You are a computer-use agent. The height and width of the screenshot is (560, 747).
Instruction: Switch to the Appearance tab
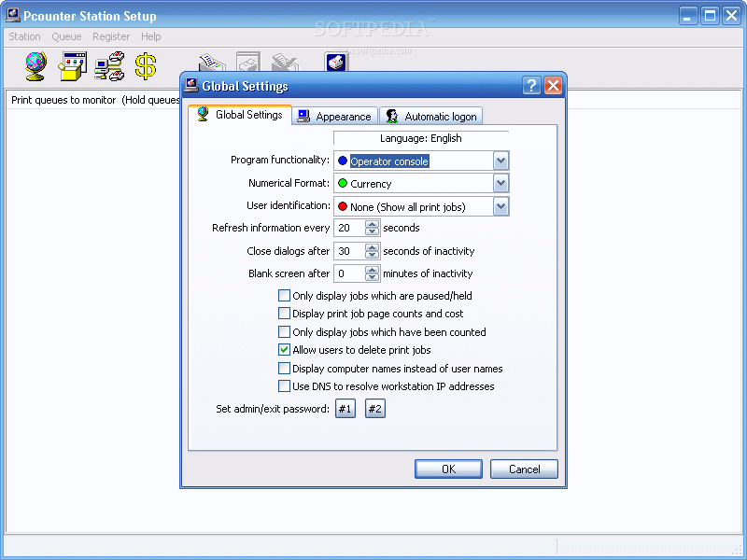coord(335,116)
